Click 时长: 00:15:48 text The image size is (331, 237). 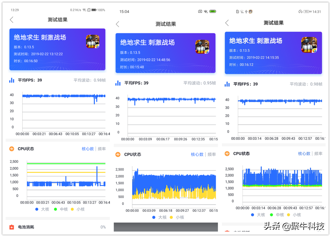tap(132, 67)
